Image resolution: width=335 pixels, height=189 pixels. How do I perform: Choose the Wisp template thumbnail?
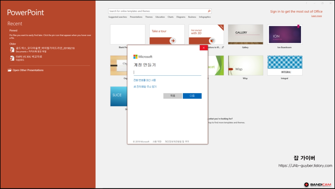pos(245,65)
